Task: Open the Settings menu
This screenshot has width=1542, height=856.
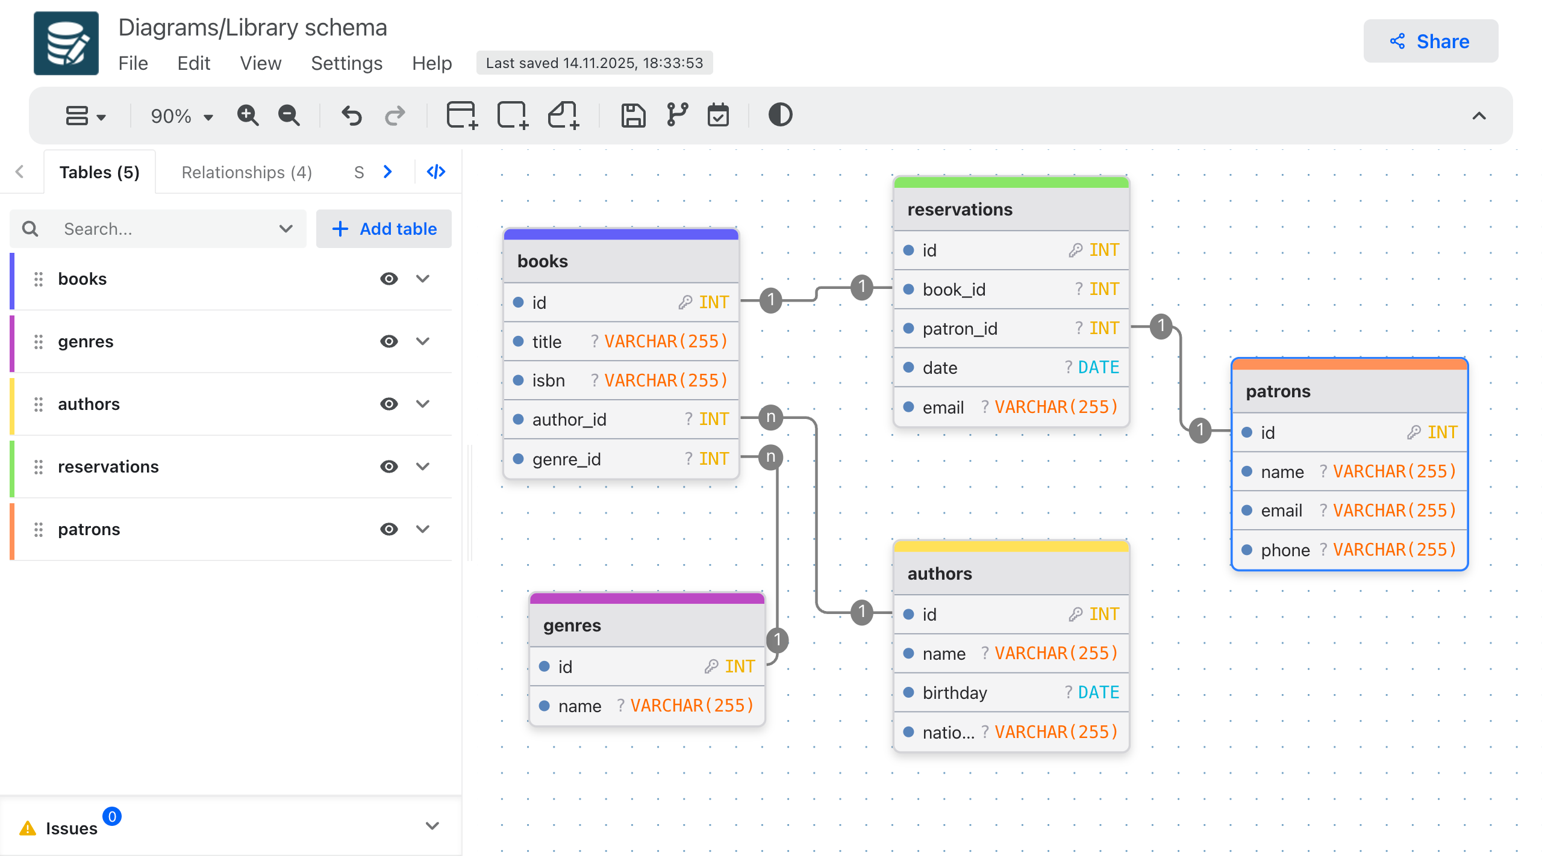Action: (x=346, y=63)
